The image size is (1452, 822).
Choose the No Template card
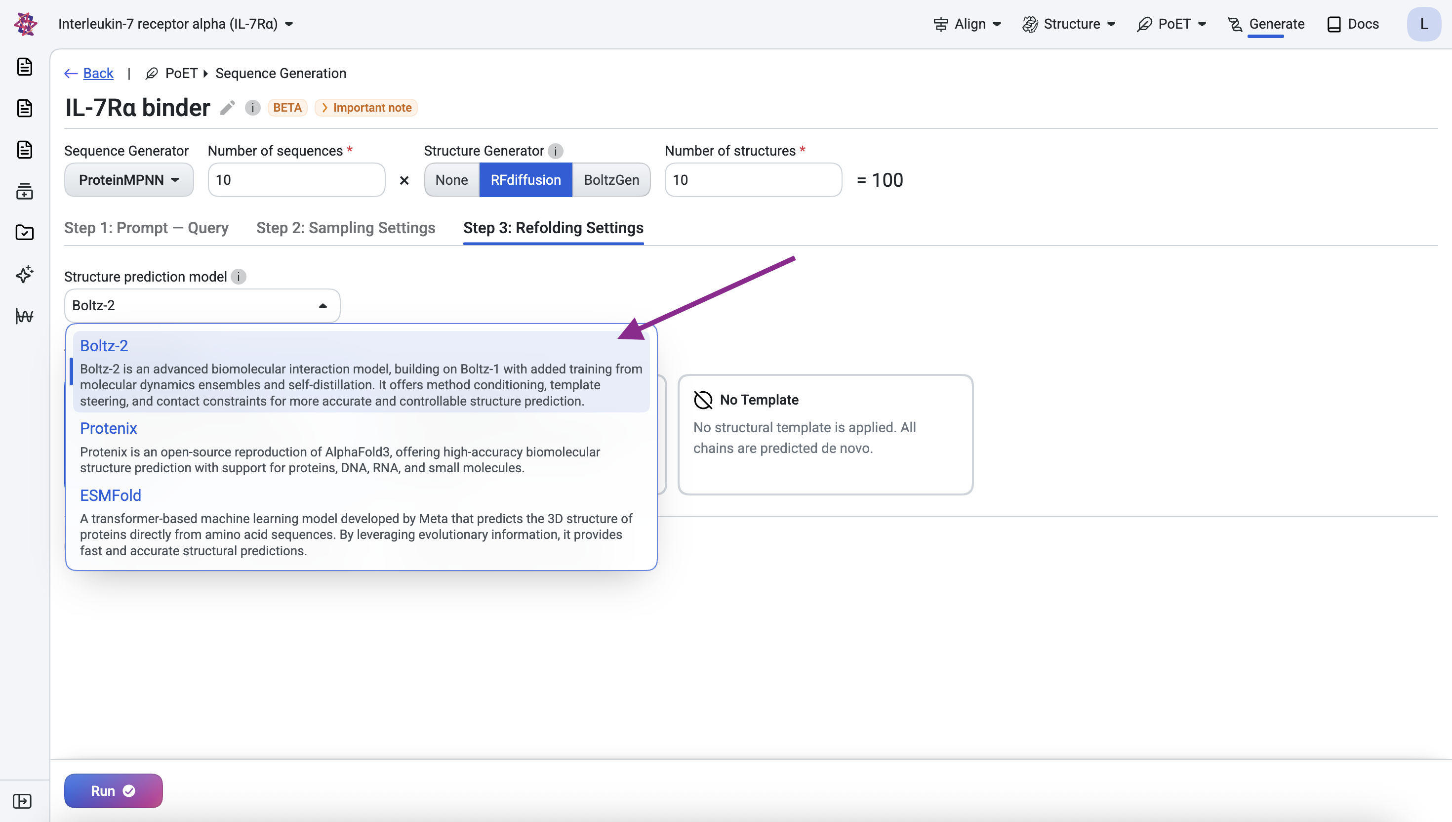pyautogui.click(x=825, y=435)
